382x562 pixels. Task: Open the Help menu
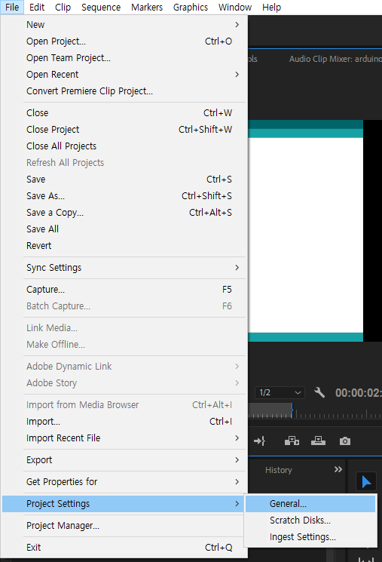(x=272, y=8)
